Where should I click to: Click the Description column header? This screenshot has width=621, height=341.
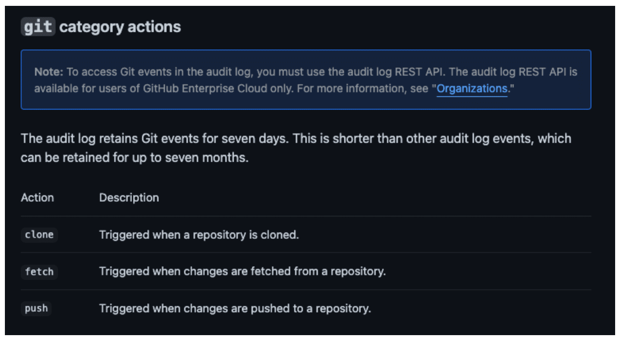129,198
